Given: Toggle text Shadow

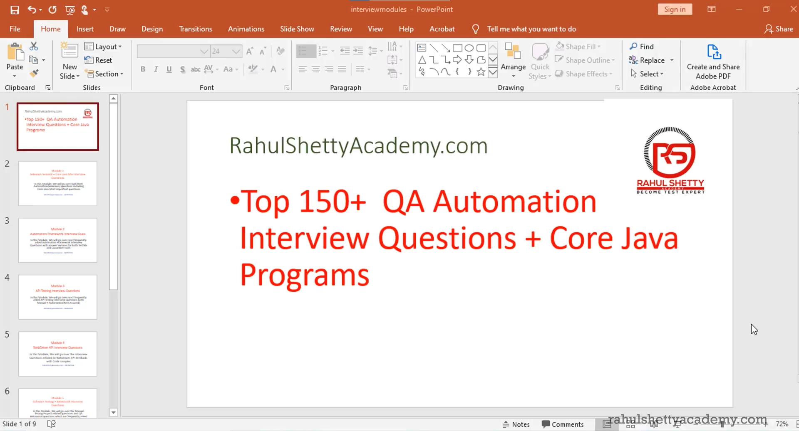Looking at the screenshot, I should click(x=182, y=69).
